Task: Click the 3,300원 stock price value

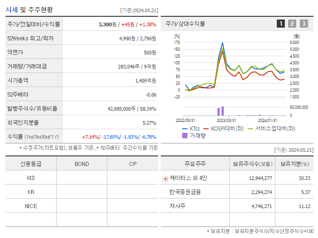Action: (x=107, y=24)
